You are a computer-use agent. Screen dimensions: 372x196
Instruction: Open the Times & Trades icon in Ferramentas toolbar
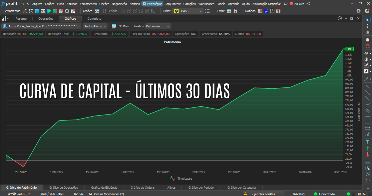pyautogui.click(x=43, y=11)
